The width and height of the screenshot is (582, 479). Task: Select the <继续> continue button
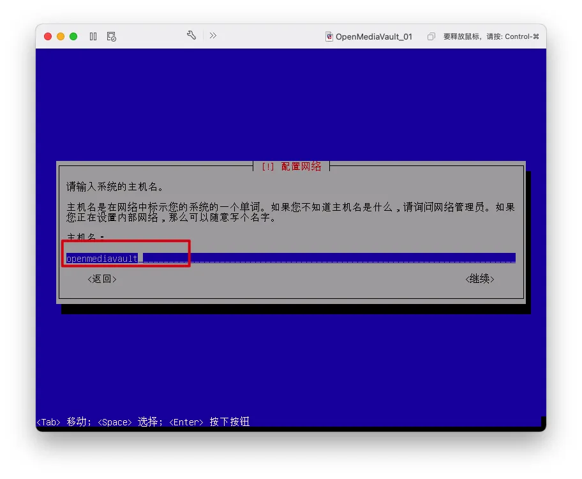pyautogui.click(x=479, y=278)
